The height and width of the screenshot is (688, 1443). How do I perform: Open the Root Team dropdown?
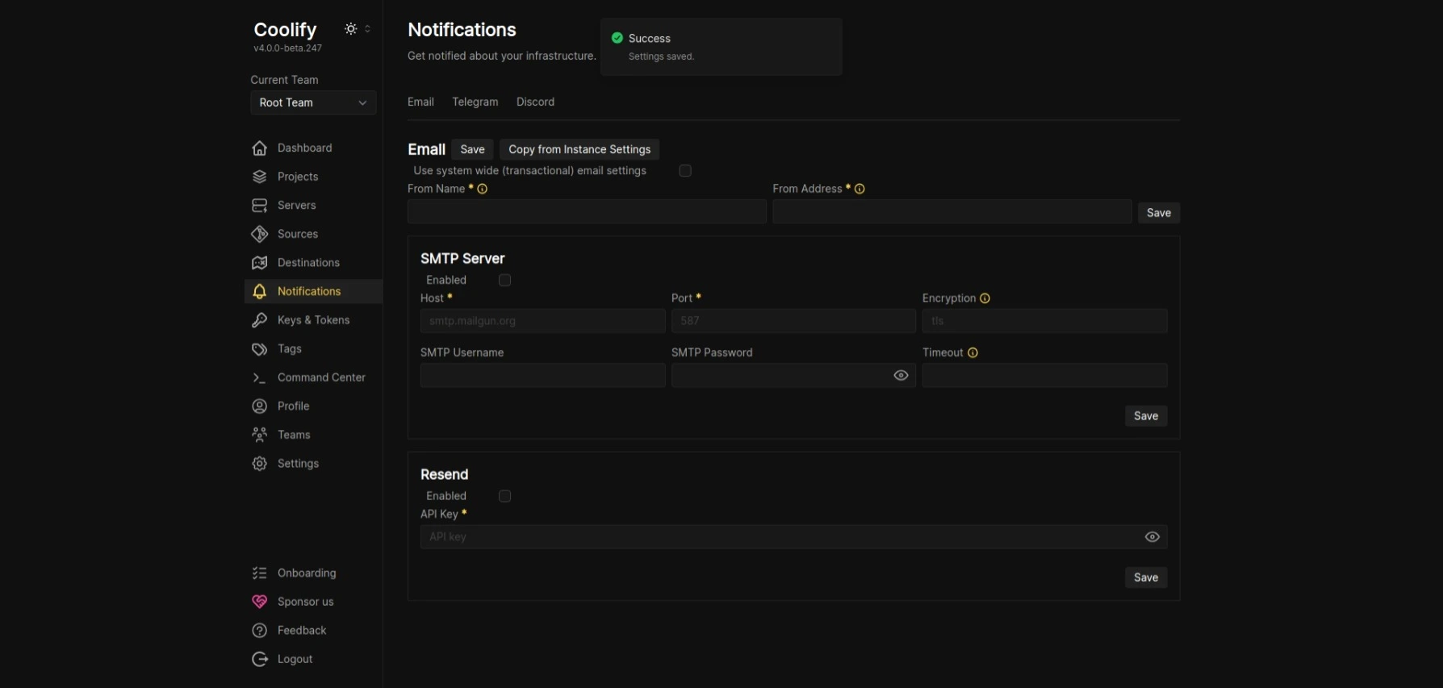coord(313,102)
